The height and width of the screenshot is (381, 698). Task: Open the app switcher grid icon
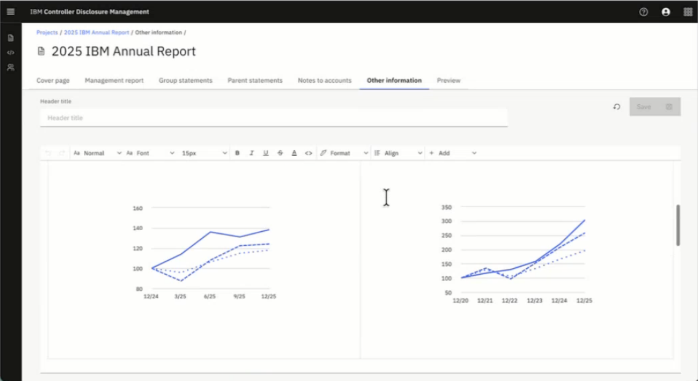coord(688,12)
